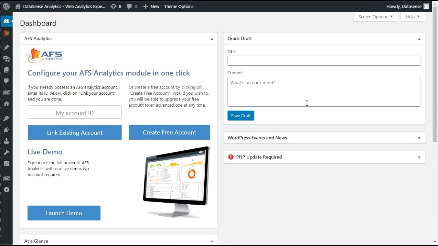Click the Live Demo heading
This screenshot has height=246, width=438.
click(45, 152)
